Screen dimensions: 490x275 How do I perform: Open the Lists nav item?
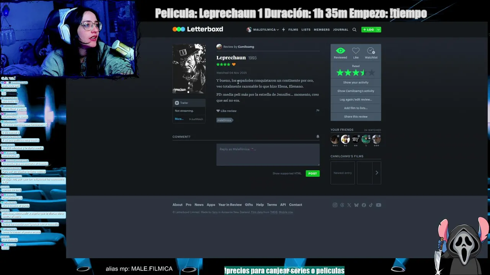[306, 29]
